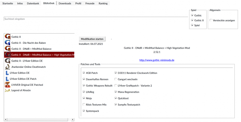
Task: Select the Bibliothek tab
Action: [x=49, y=3]
